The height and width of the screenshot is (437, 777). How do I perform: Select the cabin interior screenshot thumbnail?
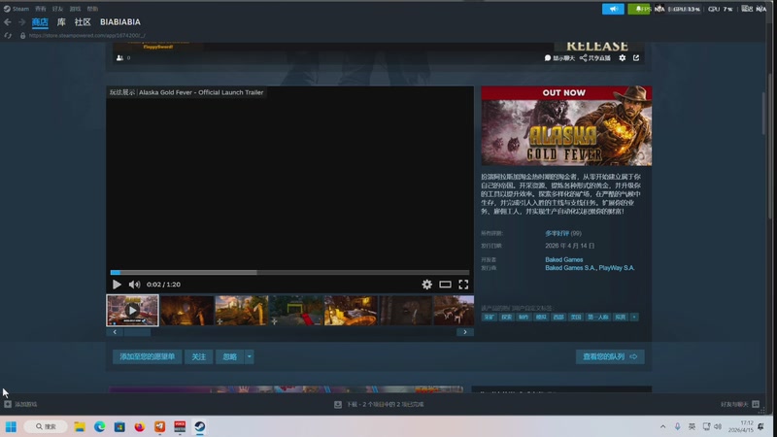(x=351, y=311)
